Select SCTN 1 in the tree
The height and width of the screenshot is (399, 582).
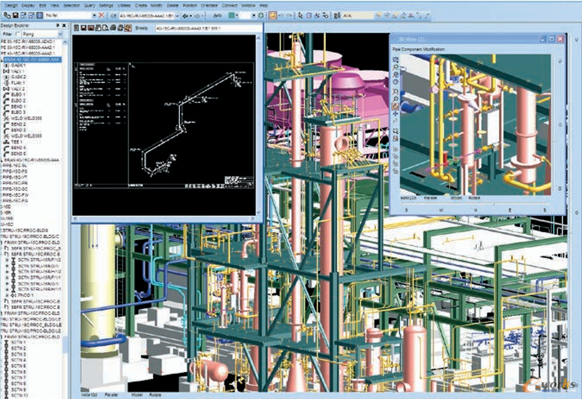click(x=18, y=342)
